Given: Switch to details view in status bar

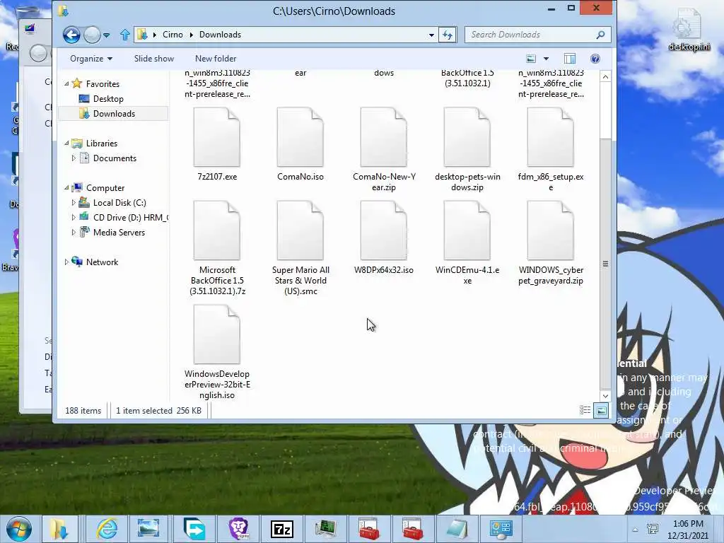Looking at the screenshot, I should pyautogui.click(x=585, y=410).
